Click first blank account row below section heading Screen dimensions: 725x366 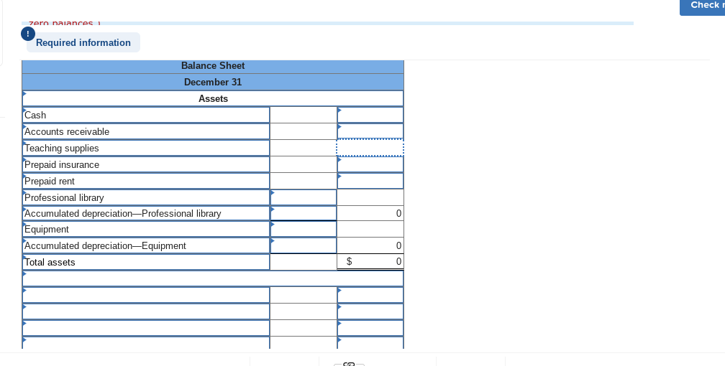146,295
